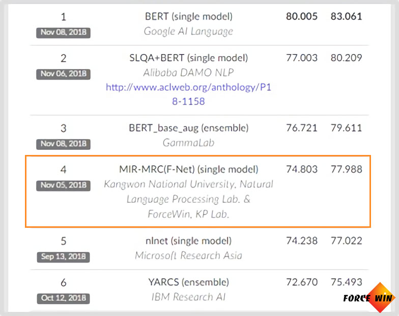Select nlnet (single model) entry
The height and width of the screenshot is (316, 399).
188,241
